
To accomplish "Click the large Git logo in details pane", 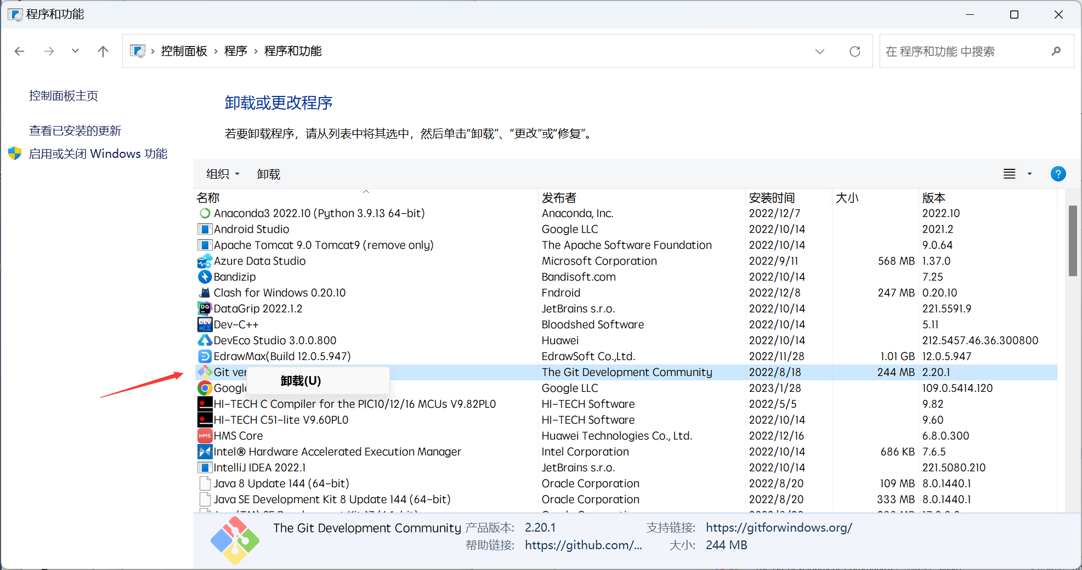I will click(235, 540).
